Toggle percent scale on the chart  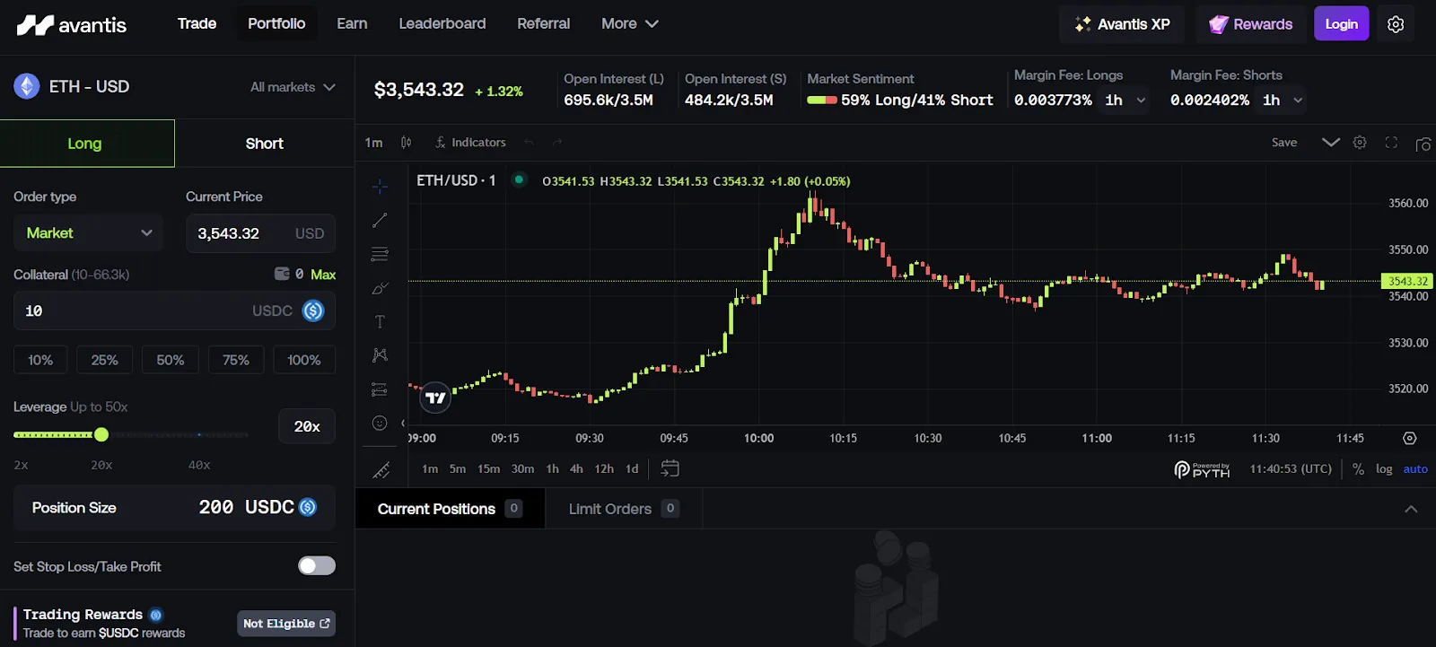pyautogui.click(x=1358, y=468)
